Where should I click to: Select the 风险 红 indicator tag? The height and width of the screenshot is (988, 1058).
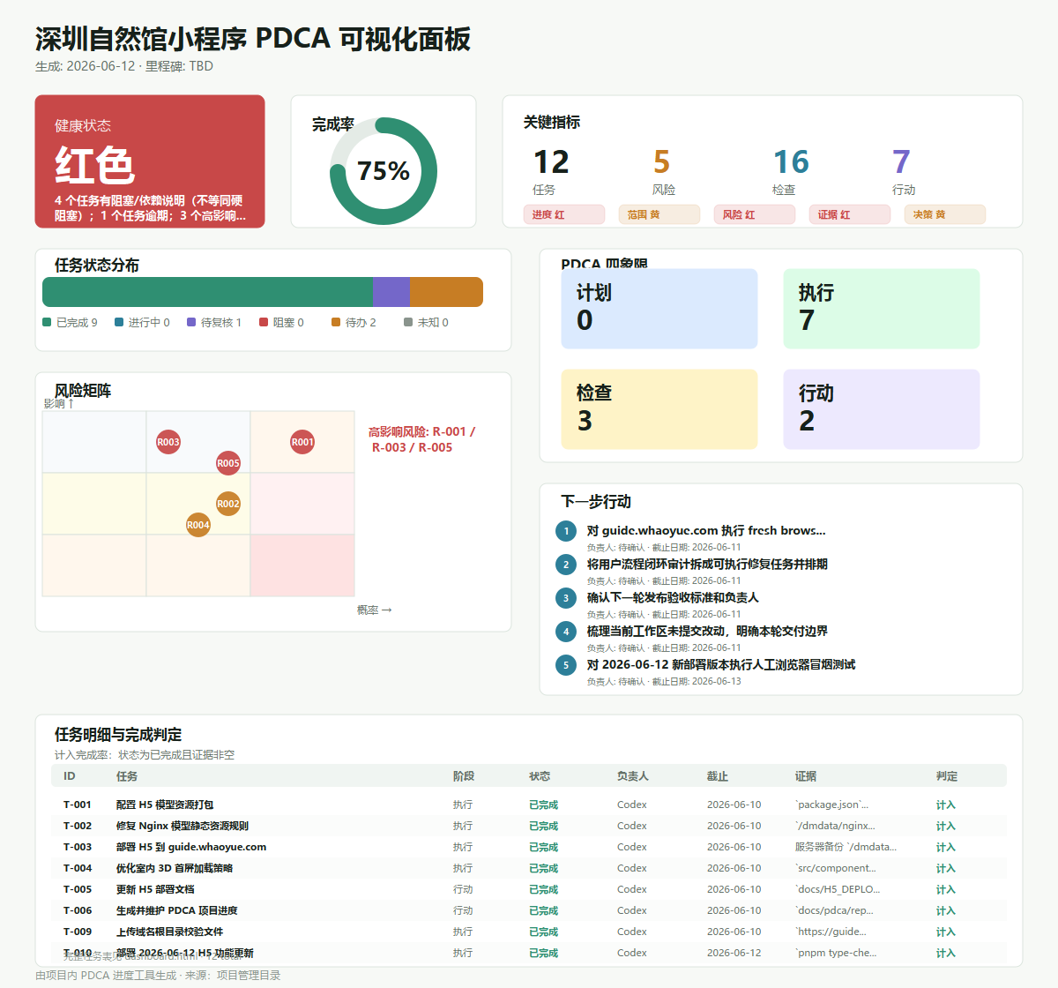(x=755, y=214)
